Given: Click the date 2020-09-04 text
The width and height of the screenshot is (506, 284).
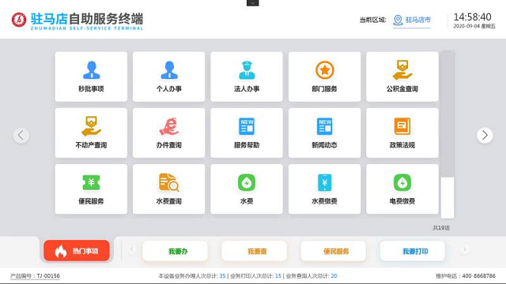Looking at the screenshot, I should pos(466,26).
